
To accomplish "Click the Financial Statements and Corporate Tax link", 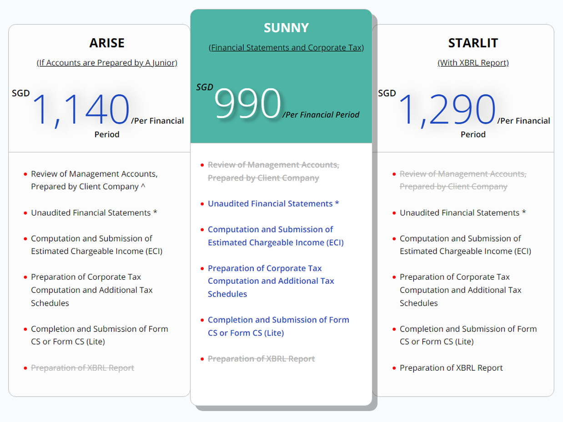I will 287,47.
